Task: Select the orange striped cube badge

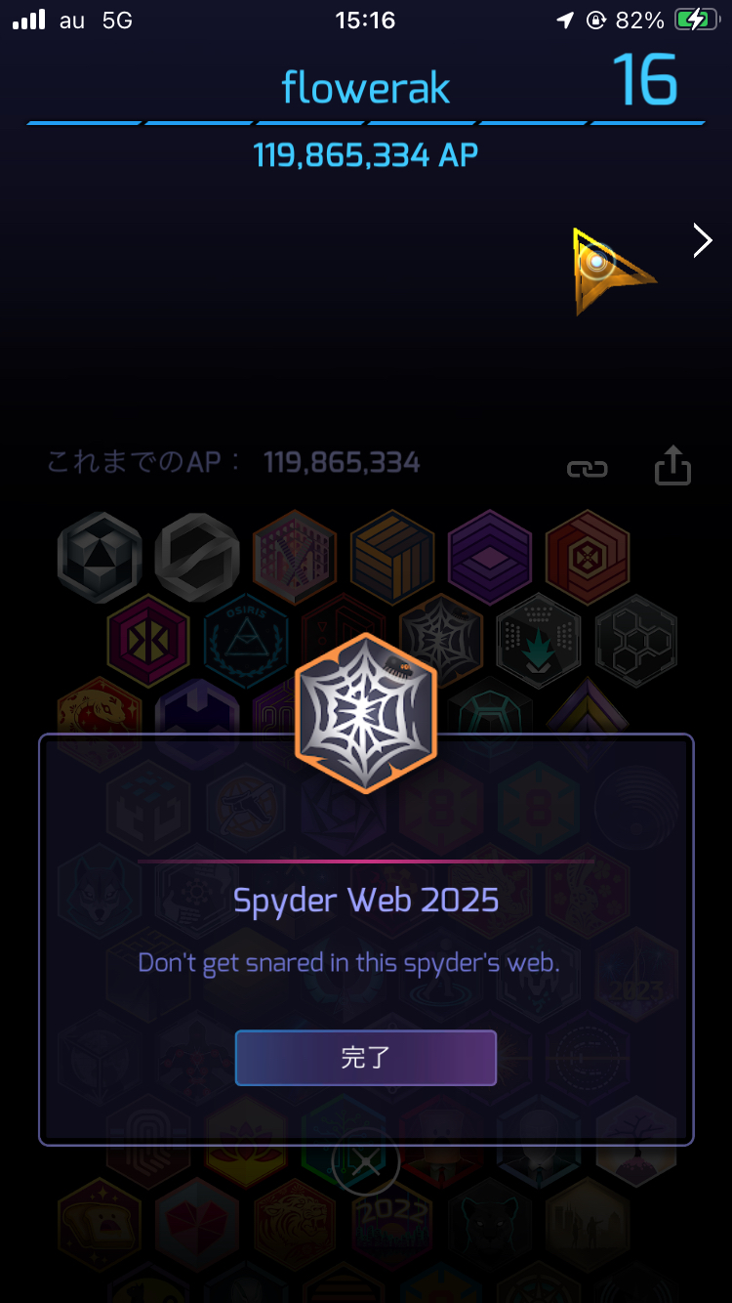Action: point(392,558)
